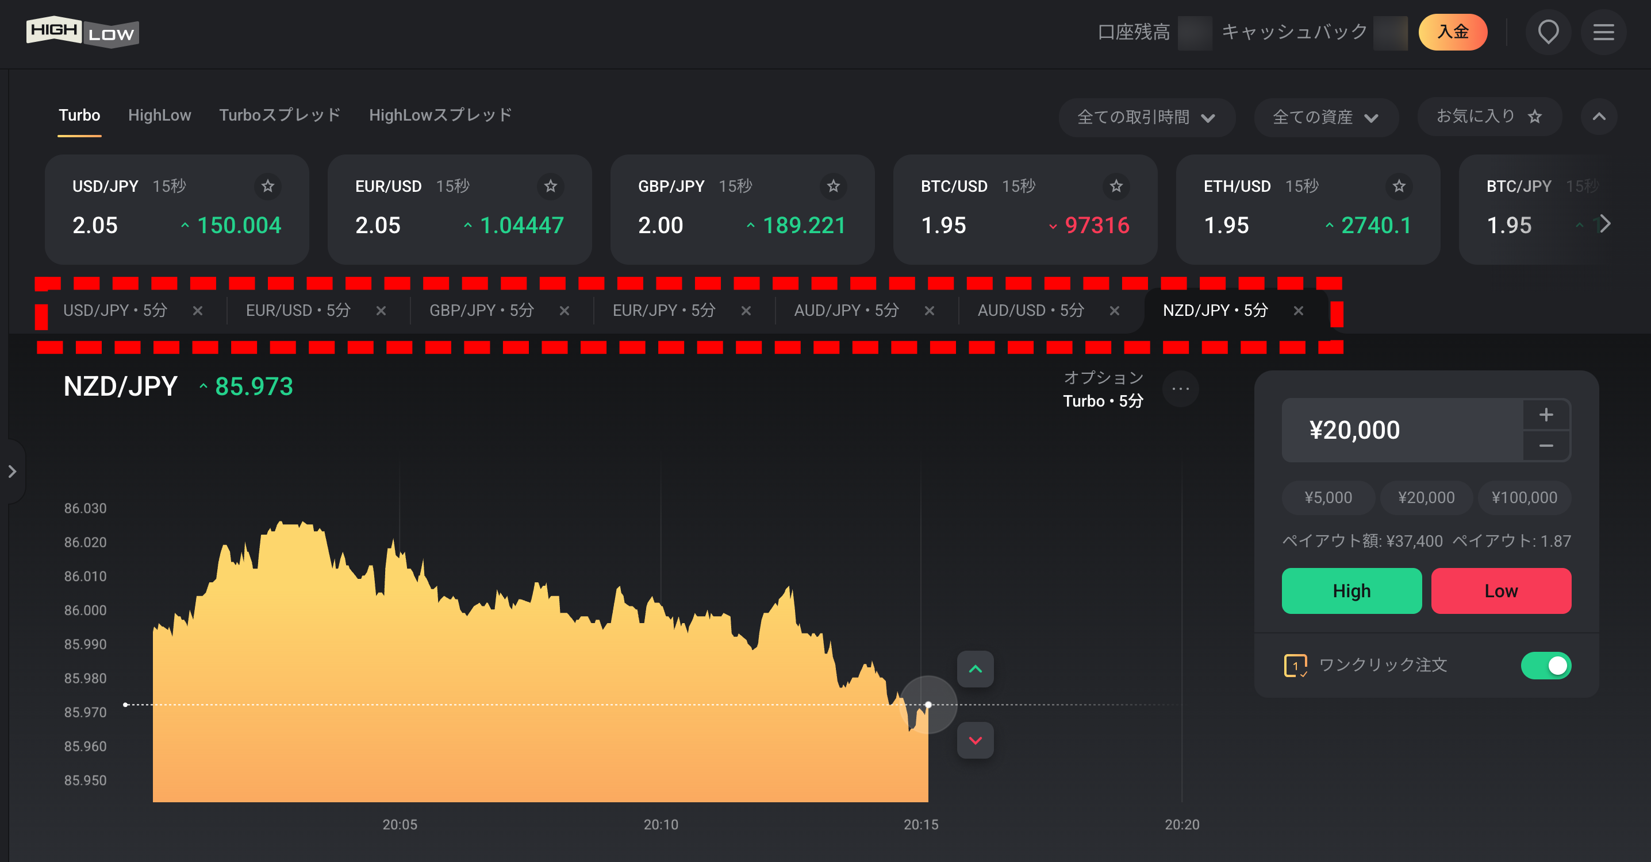Viewport: 1651px width, 862px height.
Task: Set amount to ¥5,000 preset
Action: pos(1328,497)
